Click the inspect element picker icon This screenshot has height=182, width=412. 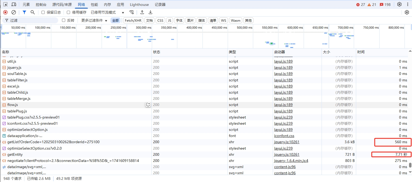coord(5,5)
